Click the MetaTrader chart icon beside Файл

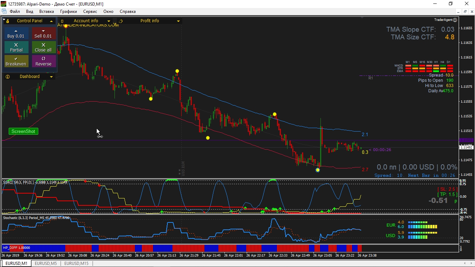coord(4,11)
